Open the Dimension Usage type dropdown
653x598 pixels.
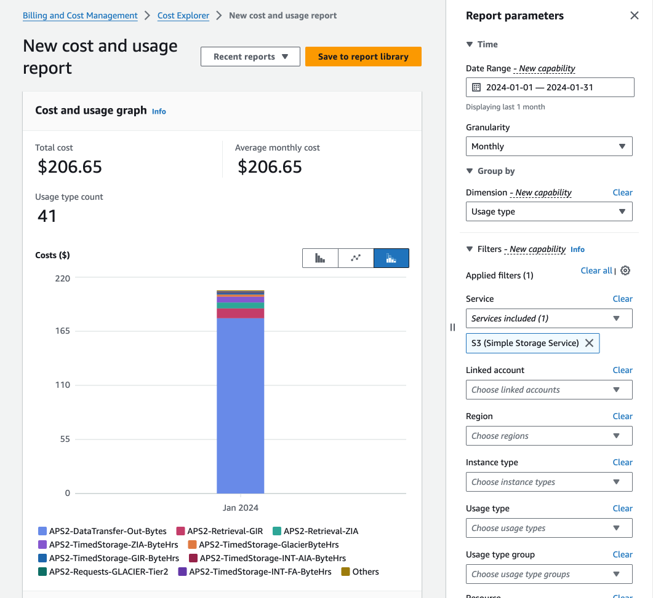pyautogui.click(x=549, y=211)
